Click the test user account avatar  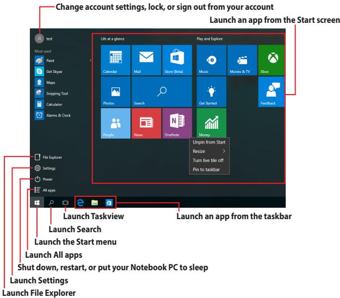(x=39, y=39)
